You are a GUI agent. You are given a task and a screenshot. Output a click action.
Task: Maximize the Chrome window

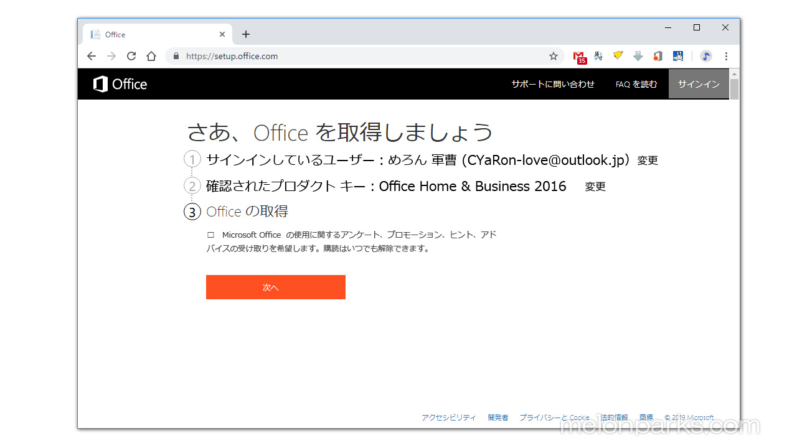[x=697, y=27]
